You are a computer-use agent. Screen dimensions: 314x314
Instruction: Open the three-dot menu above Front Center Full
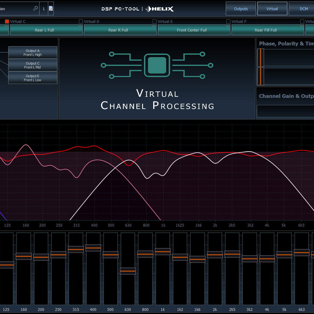228,26
